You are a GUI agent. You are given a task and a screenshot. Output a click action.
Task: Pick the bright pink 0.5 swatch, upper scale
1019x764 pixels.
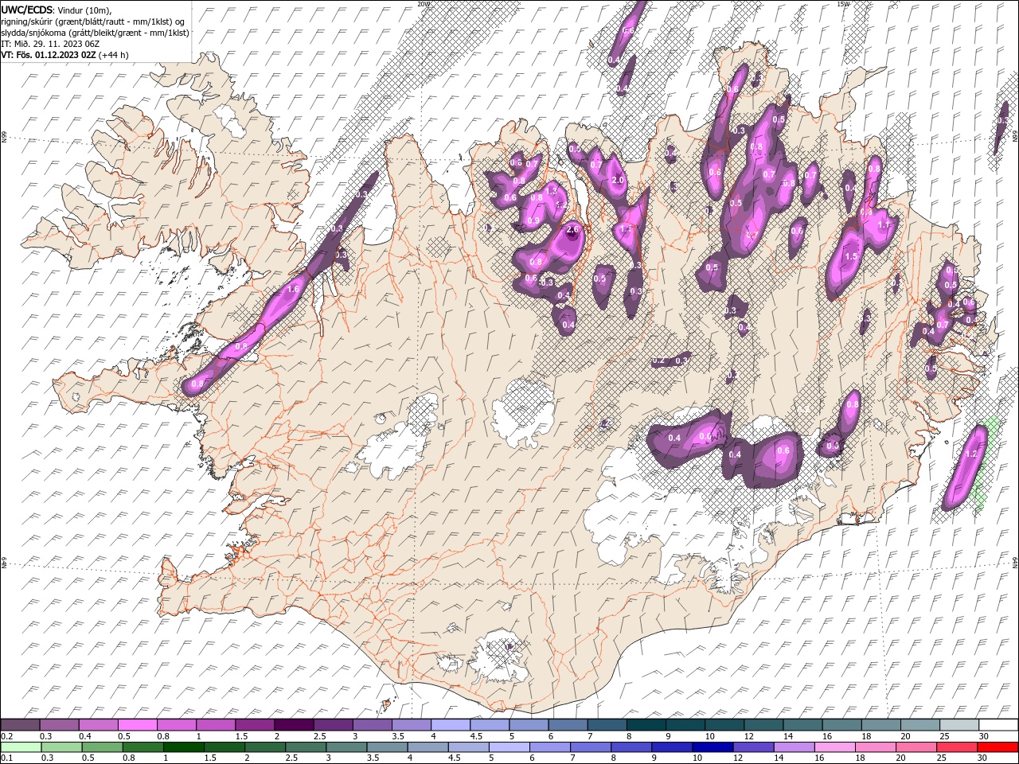pyautogui.click(x=137, y=724)
